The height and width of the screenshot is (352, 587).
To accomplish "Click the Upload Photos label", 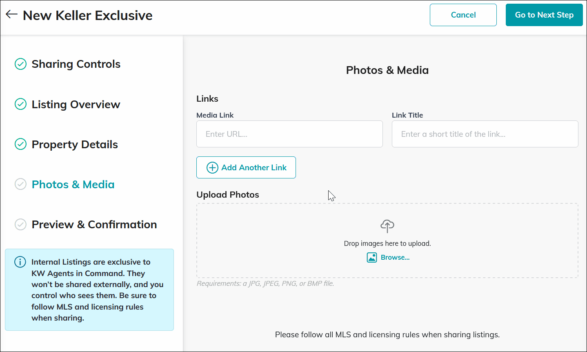I will coord(228,195).
